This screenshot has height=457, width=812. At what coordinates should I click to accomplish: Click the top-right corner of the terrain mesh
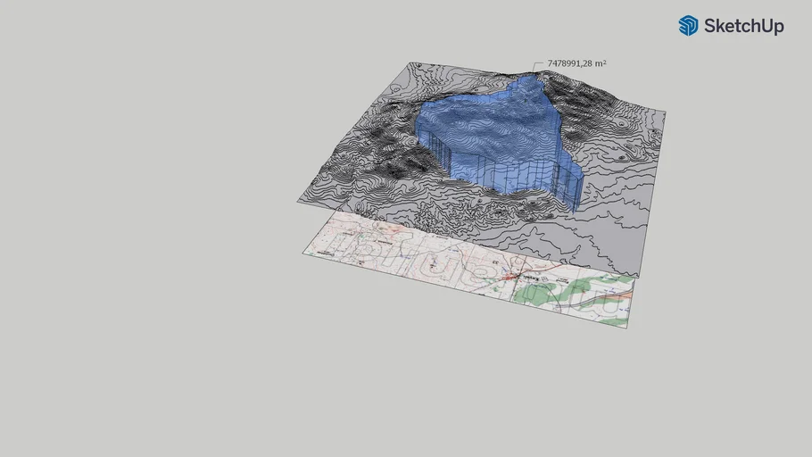(x=664, y=112)
